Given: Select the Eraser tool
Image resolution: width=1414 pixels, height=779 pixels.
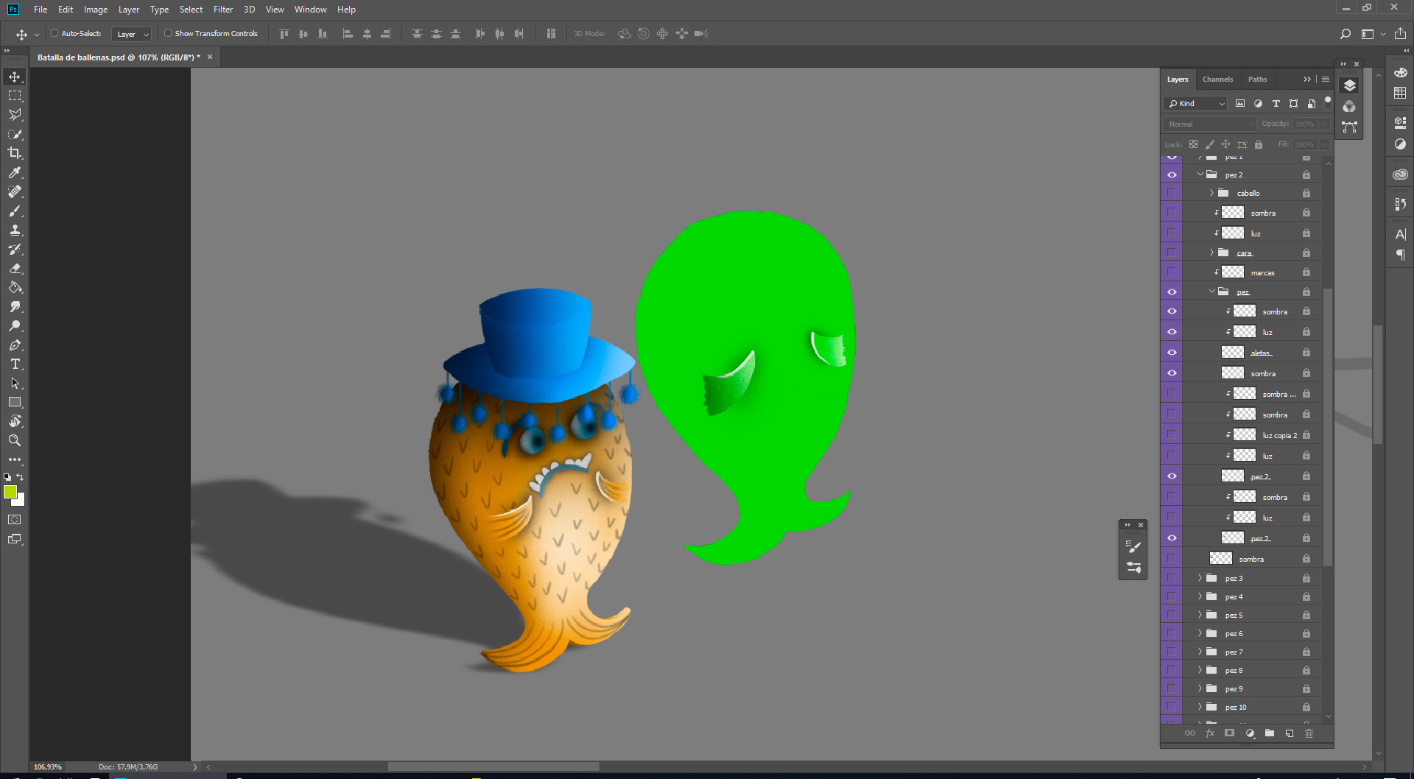Looking at the screenshot, I should (15, 268).
